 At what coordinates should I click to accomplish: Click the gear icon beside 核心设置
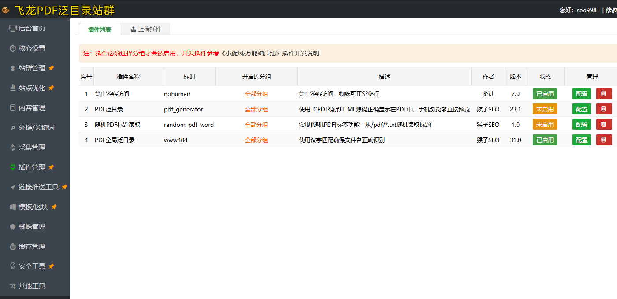[13, 48]
